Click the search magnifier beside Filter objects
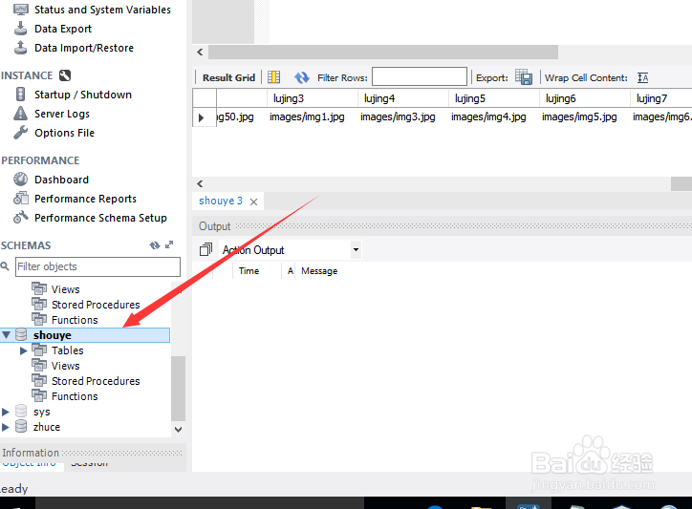This screenshot has height=509, width=692. pos(5,266)
